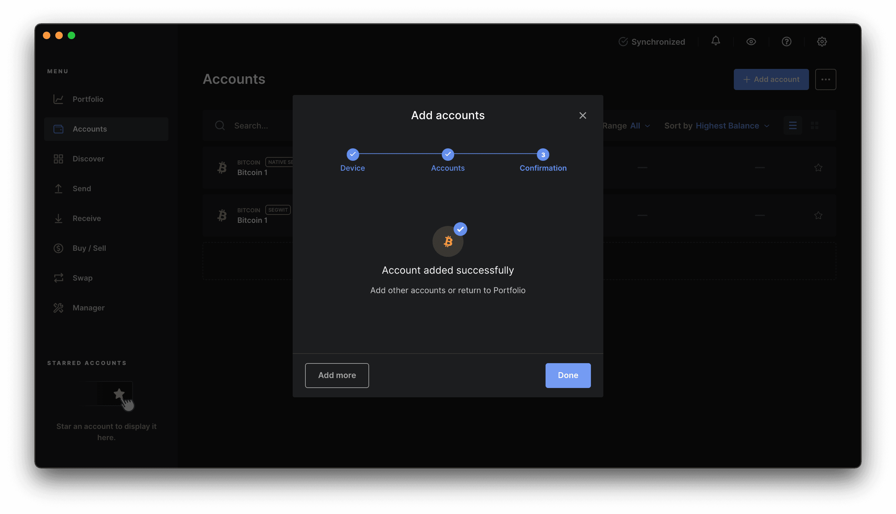
Task: Click Done to finish adding accounts
Action: (x=568, y=375)
